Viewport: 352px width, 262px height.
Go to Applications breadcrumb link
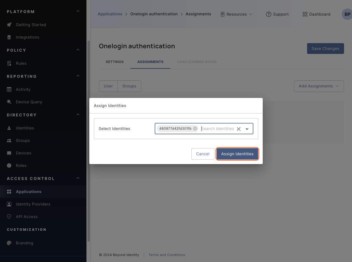[x=110, y=14]
